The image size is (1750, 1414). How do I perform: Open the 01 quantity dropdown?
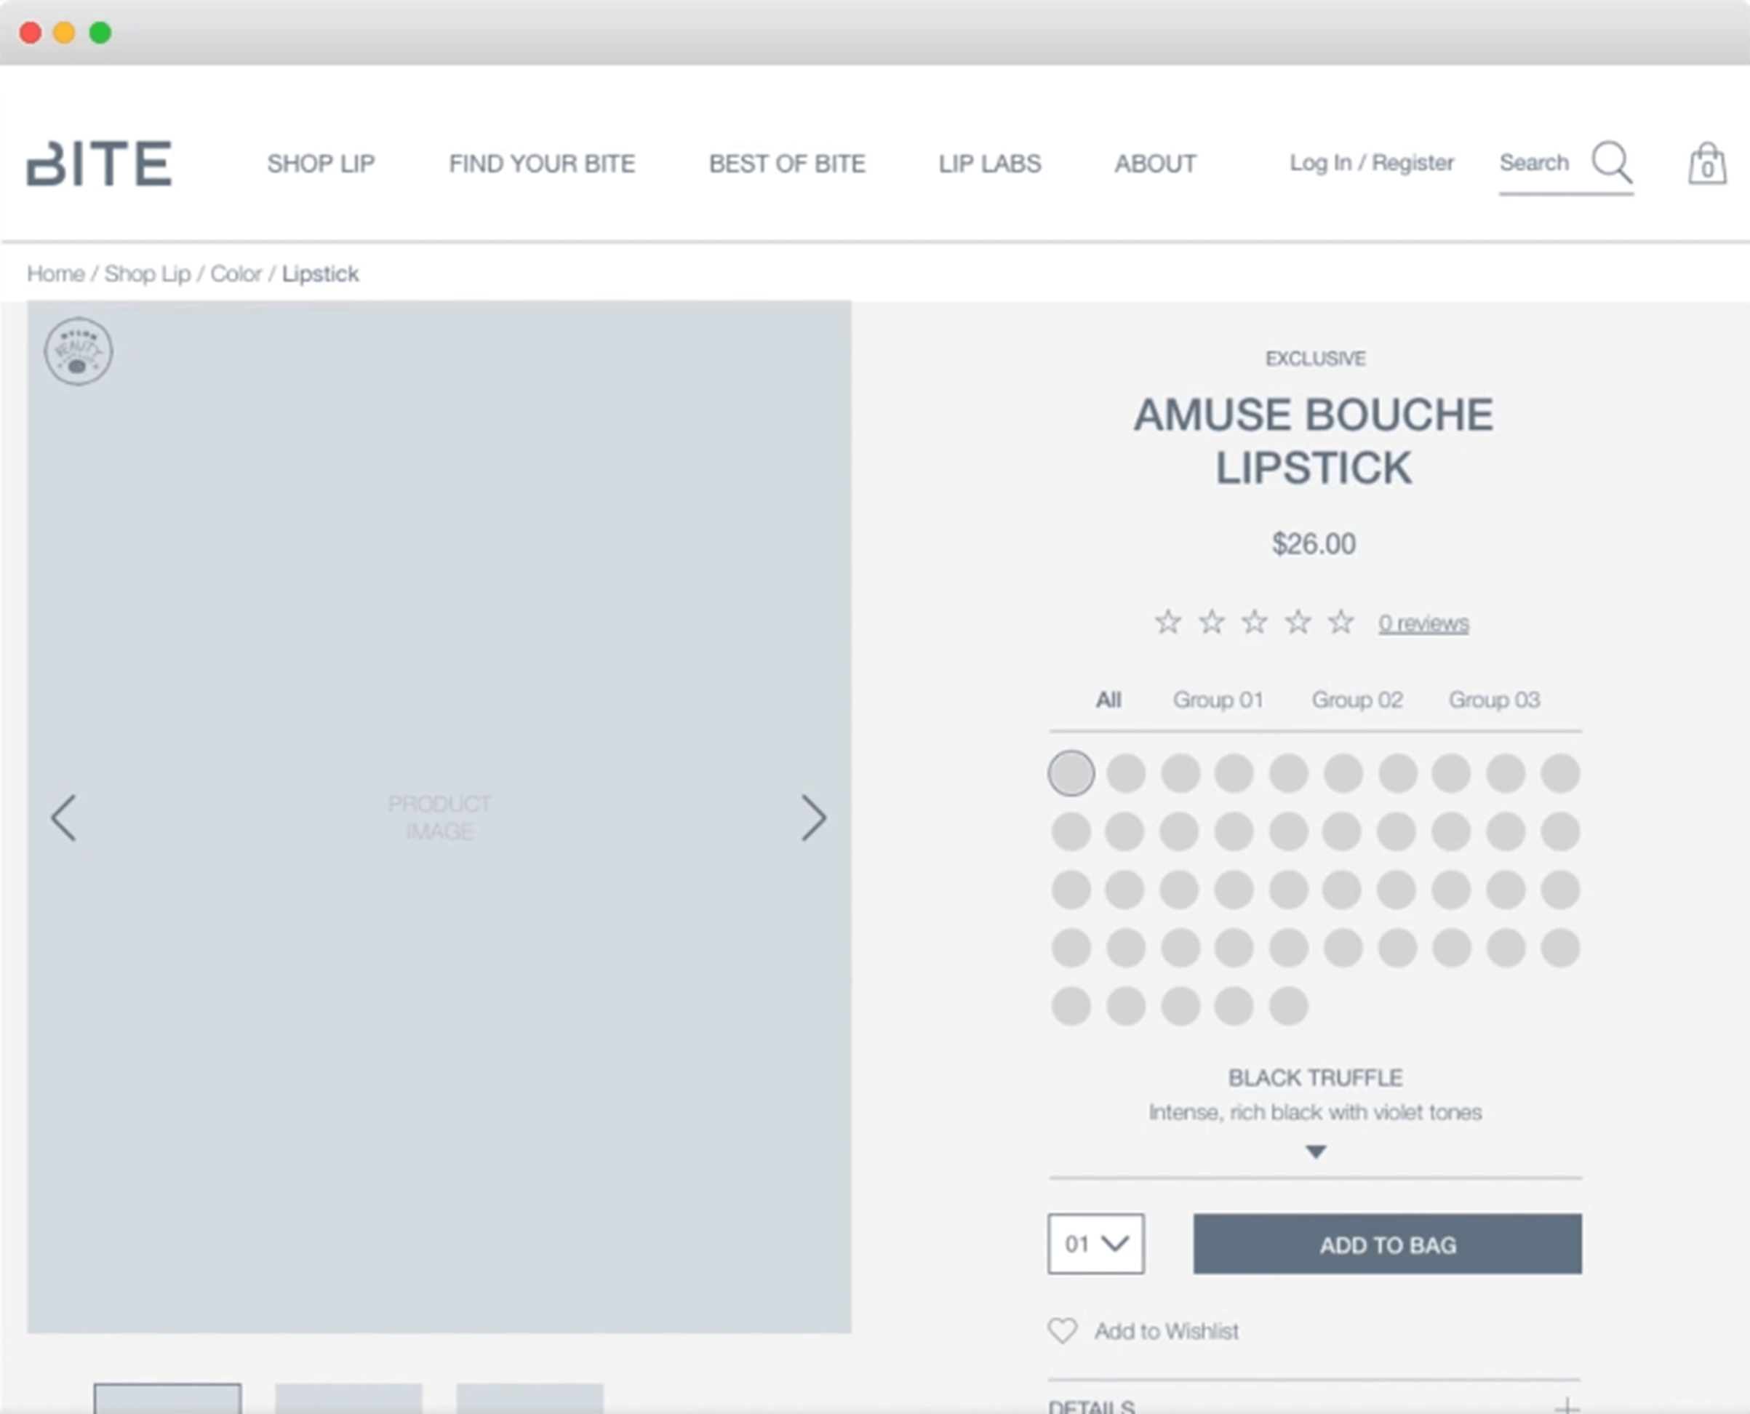1096,1244
